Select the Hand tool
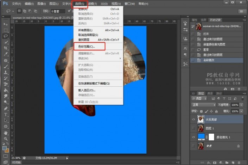Viewport: 248px width, 165px height. click(6, 133)
